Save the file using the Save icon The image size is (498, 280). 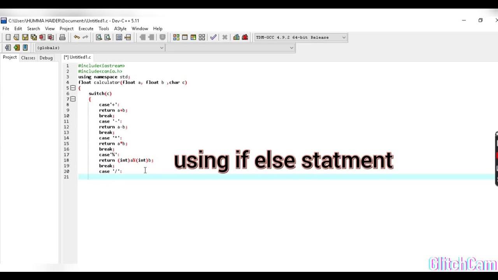coord(25,37)
